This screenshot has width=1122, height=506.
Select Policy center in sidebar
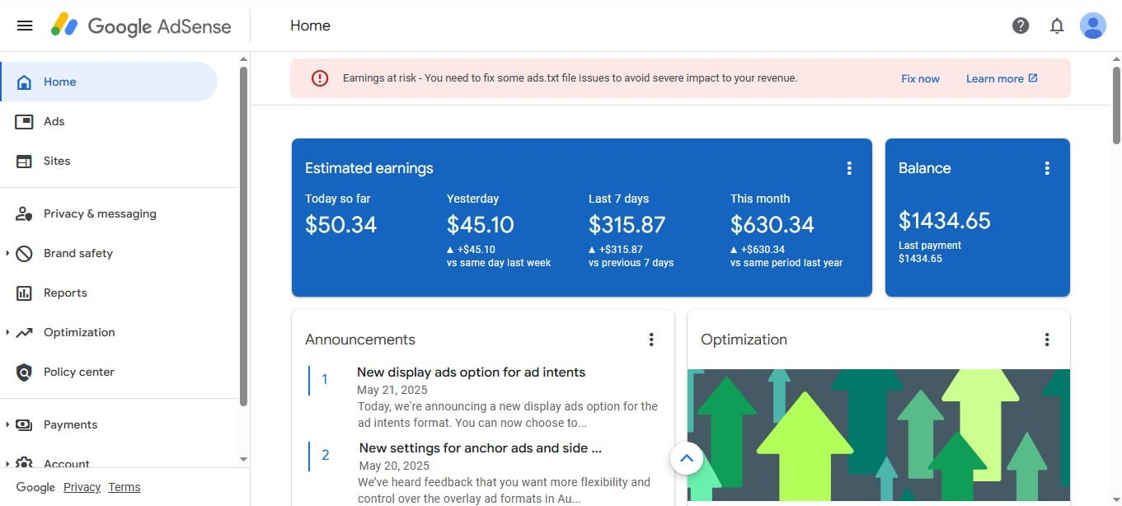78,372
